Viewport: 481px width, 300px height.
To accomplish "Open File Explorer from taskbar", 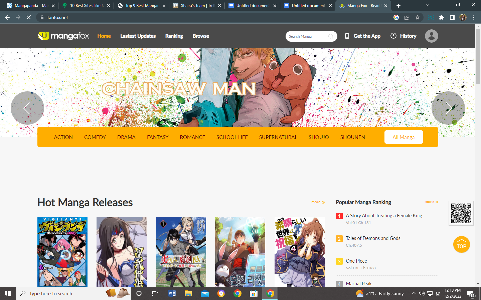I will 188,293.
